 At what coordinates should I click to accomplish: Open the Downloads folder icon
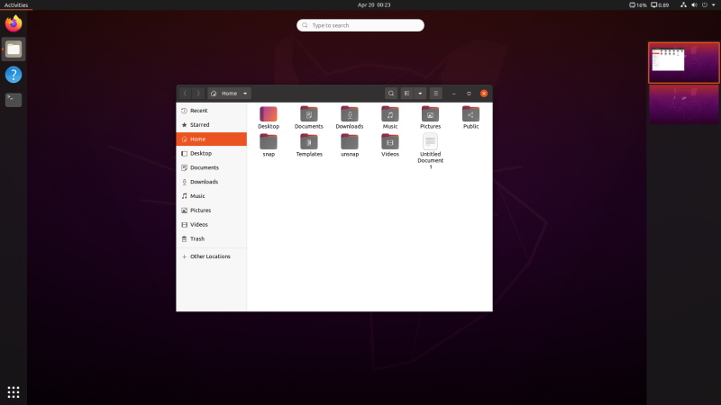pyautogui.click(x=350, y=114)
